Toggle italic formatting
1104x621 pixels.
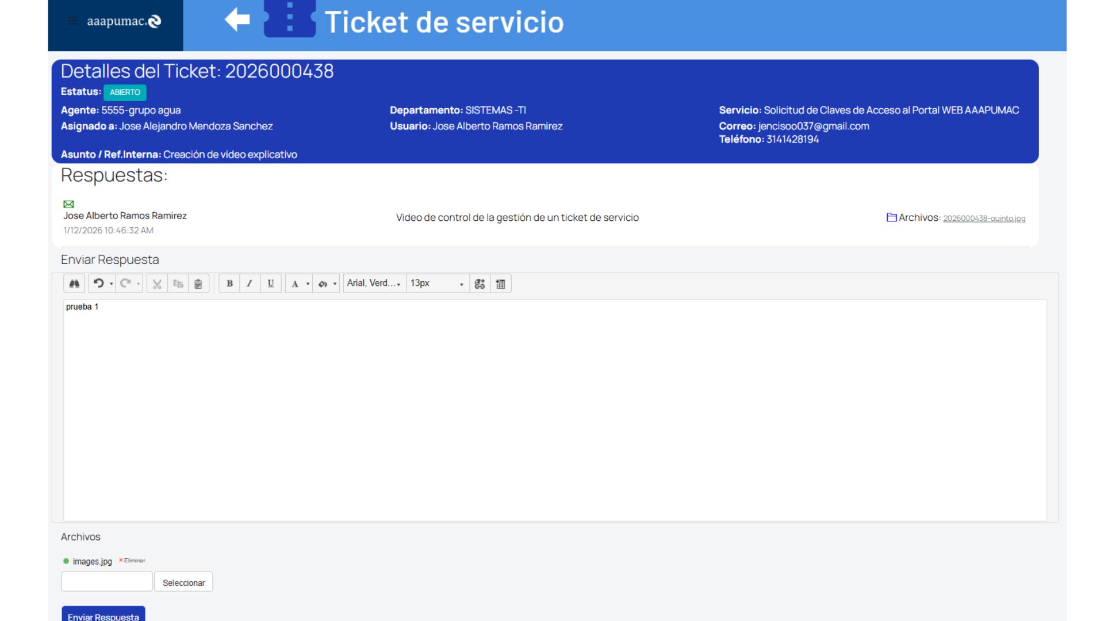pos(250,283)
